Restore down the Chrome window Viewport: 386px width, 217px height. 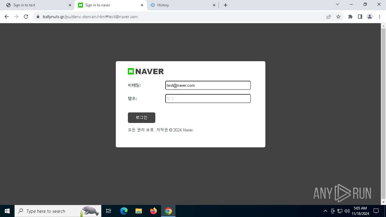[x=365, y=5]
